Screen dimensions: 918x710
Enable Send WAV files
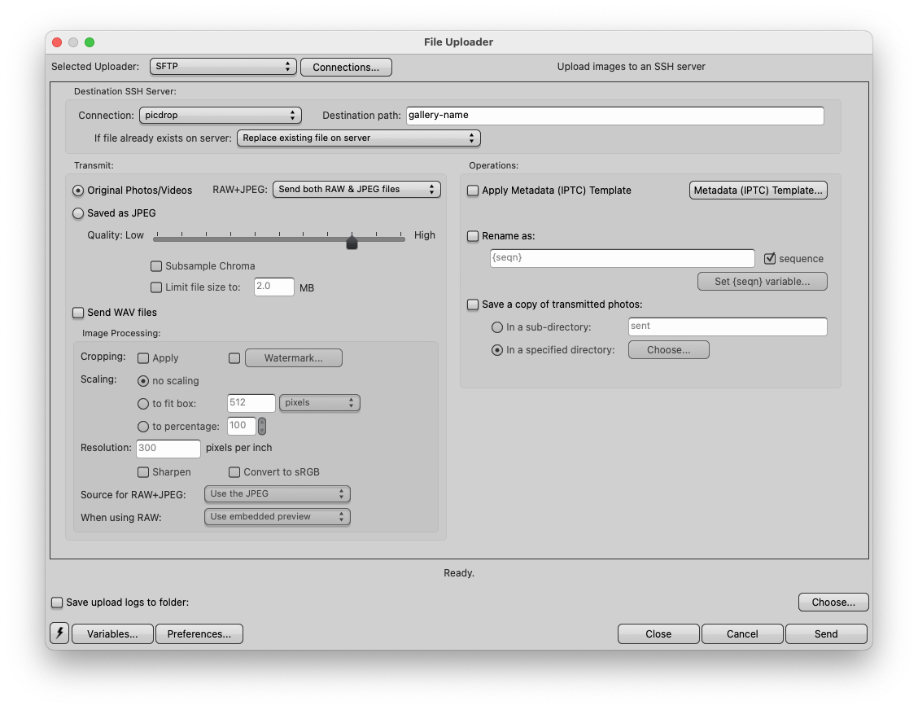point(78,312)
